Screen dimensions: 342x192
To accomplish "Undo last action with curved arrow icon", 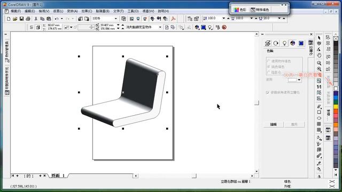I will (x=57, y=19).
